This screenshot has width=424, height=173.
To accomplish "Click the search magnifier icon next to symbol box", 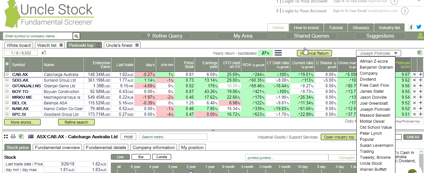I will point(77,36).
